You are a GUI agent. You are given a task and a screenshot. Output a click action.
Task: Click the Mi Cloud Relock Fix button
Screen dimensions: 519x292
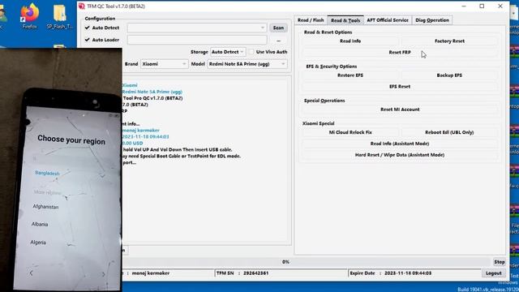pyautogui.click(x=350, y=132)
